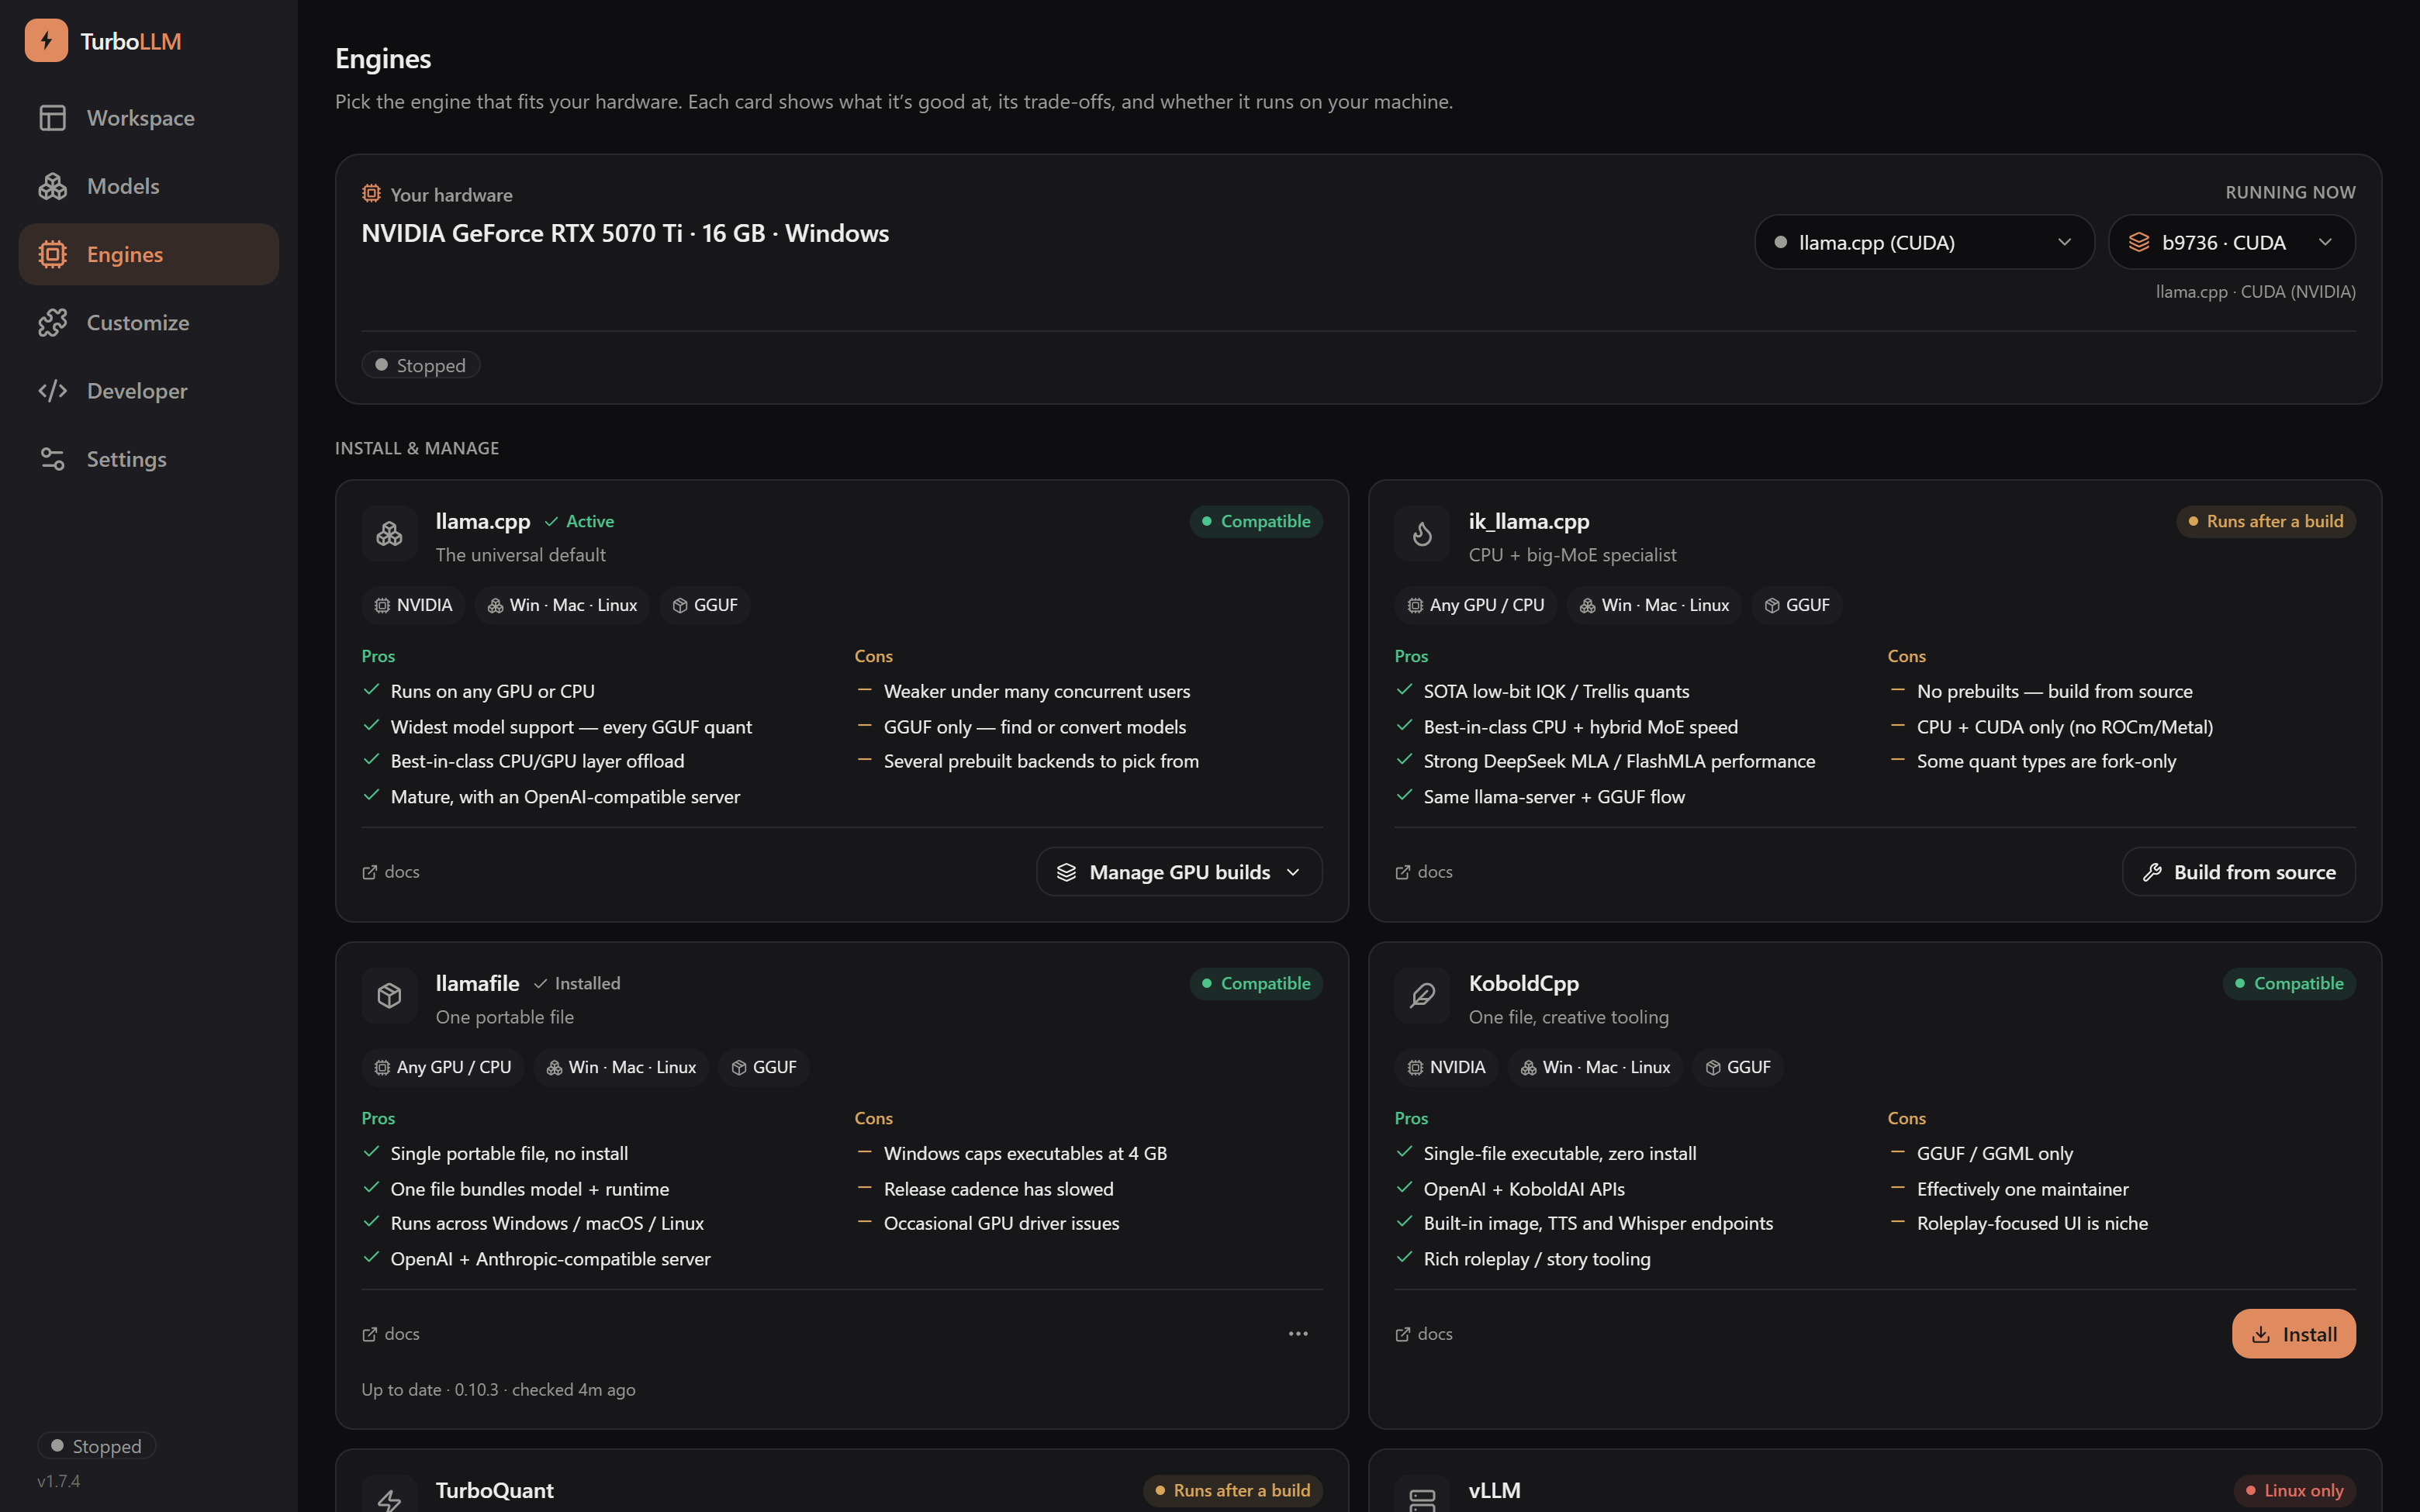The width and height of the screenshot is (2420, 1512).
Task: Open ik_llama.cpp docs link
Action: [1424, 872]
